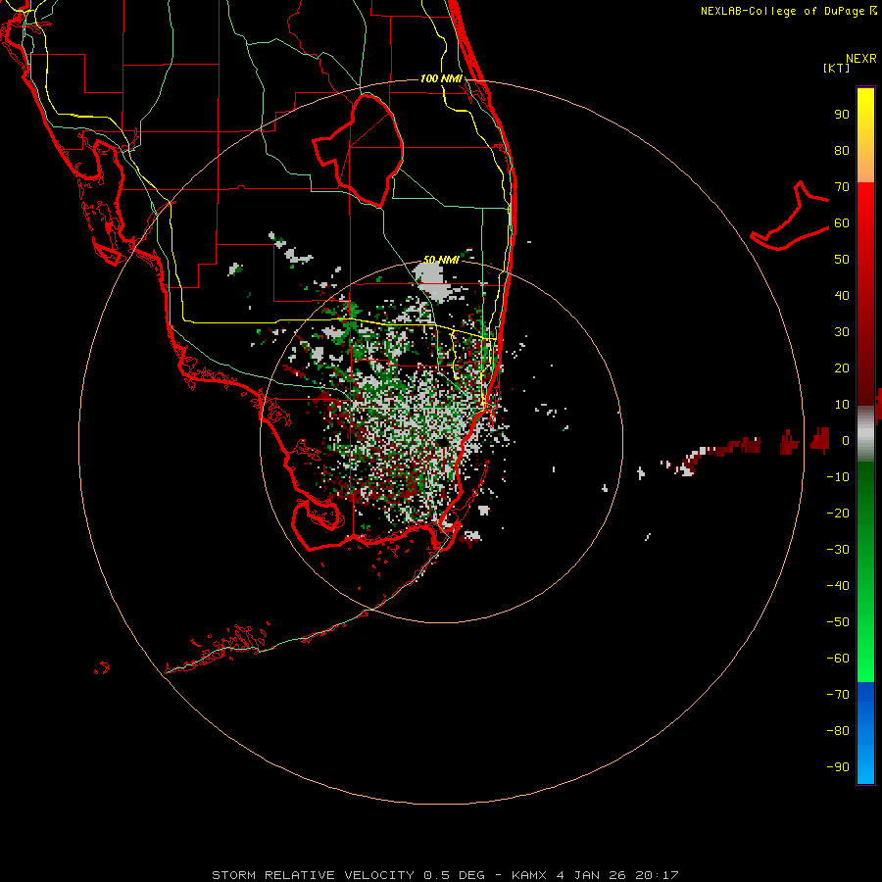
Task: Click the -30 knot scale value
Action: pyautogui.click(x=838, y=550)
